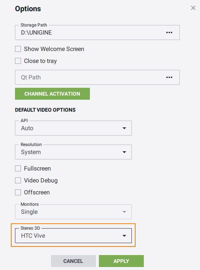Tick the Close to tray checkbox
200x270 pixels.
tap(18, 61)
